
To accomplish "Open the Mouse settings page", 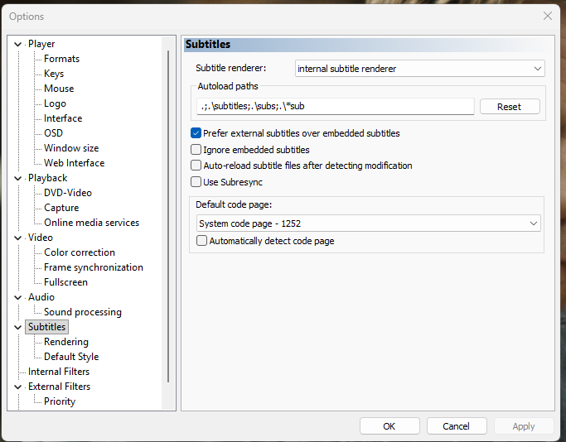I will pos(59,89).
